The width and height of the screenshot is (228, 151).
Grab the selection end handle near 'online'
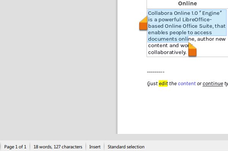(x=192, y=49)
